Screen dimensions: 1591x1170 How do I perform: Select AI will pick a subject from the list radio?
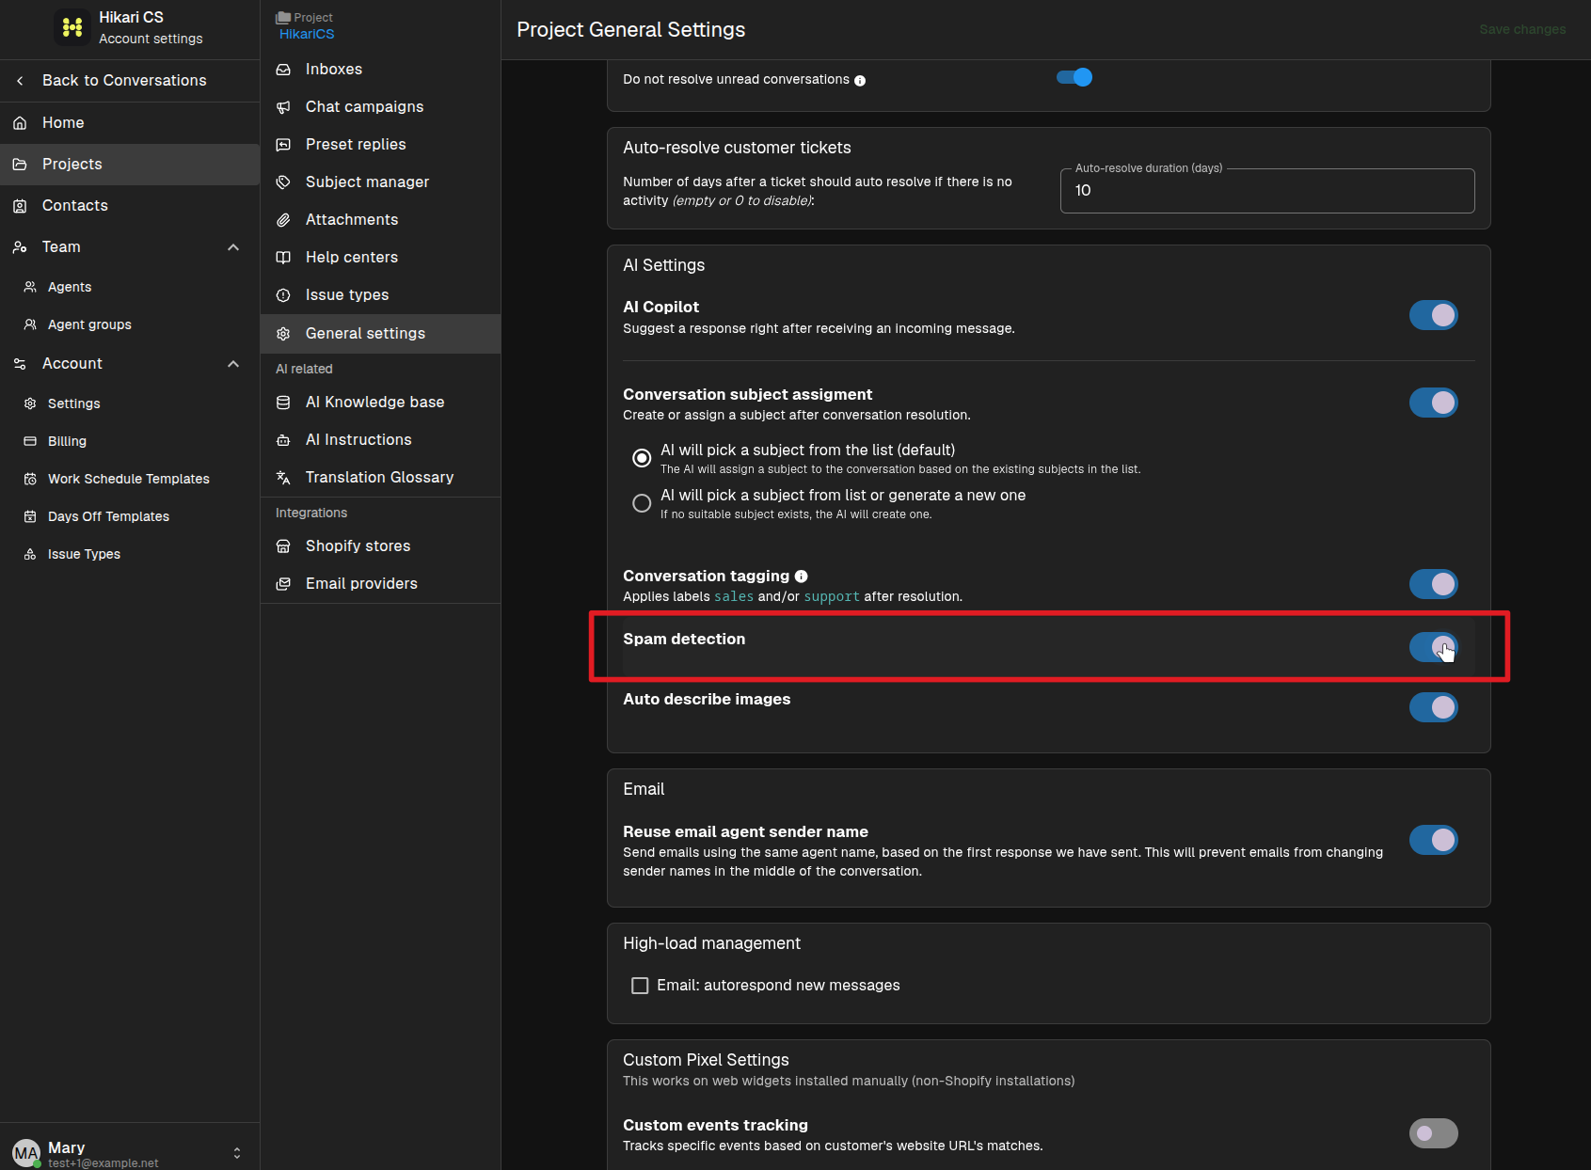[x=642, y=458]
